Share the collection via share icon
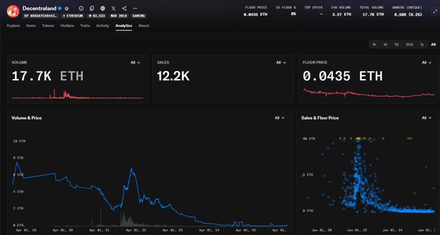Screen dimensions: 440x235 point(124,8)
